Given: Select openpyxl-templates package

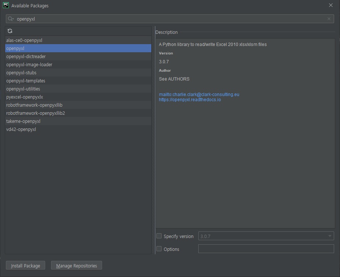Looking at the screenshot, I should pos(78,81).
